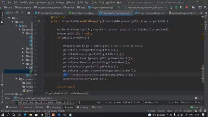Screen dimensions: 208x117
Task: Collapse the java folder
Action: pyautogui.click(x=16, y=26)
